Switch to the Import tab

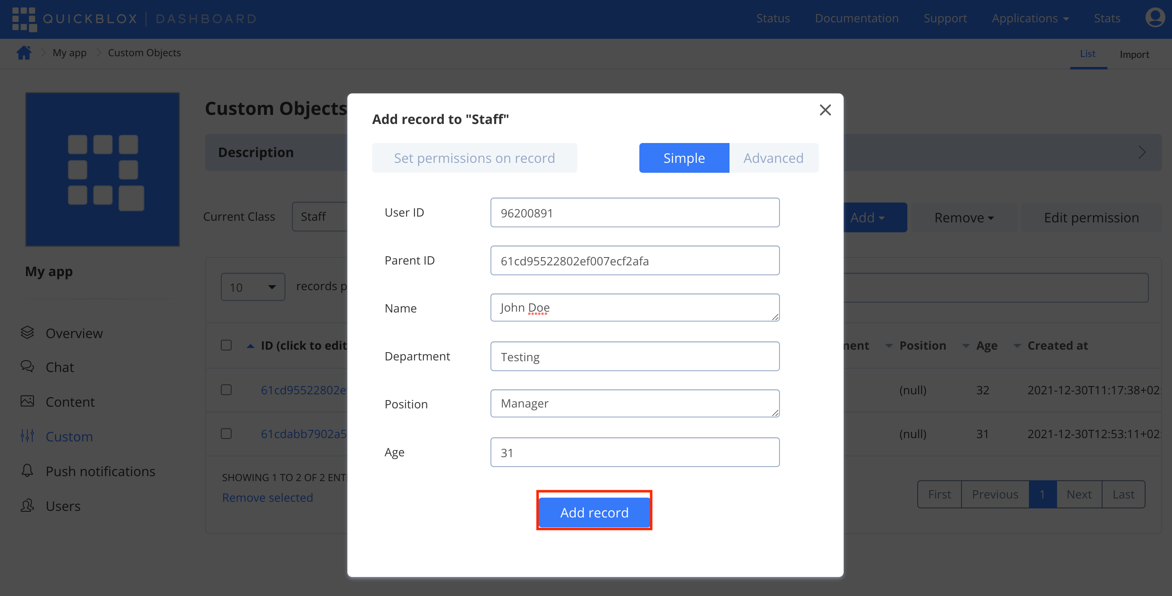click(x=1134, y=54)
